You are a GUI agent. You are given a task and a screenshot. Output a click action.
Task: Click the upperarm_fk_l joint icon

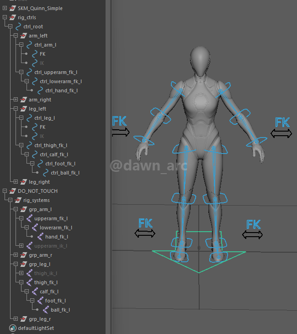(x=29, y=218)
